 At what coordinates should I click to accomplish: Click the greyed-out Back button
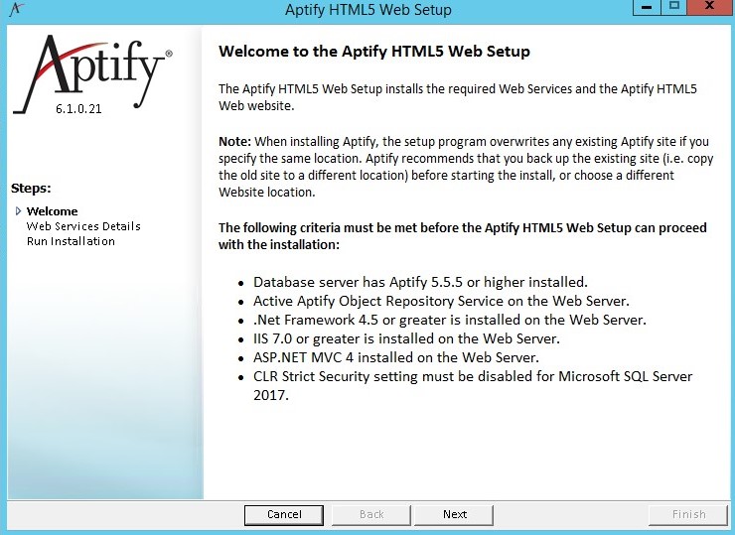[371, 514]
